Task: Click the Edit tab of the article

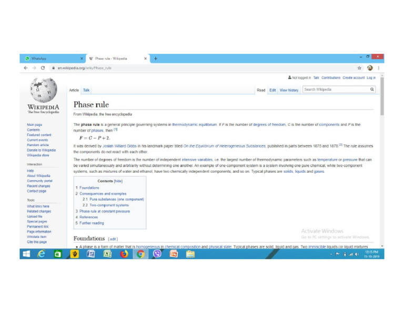Action: point(272,90)
